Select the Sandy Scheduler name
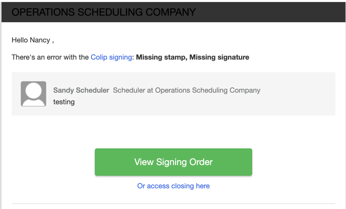This screenshot has width=346, height=209. 81,90
